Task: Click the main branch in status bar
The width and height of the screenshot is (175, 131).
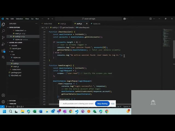Action: [9, 107]
